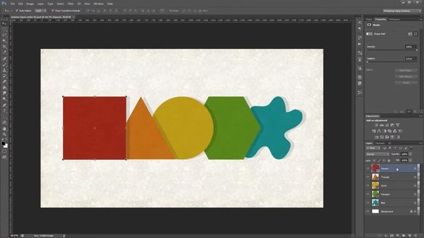Click the Color Range button
The width and height of the screenshot is (424, 238).
point(406,77)
